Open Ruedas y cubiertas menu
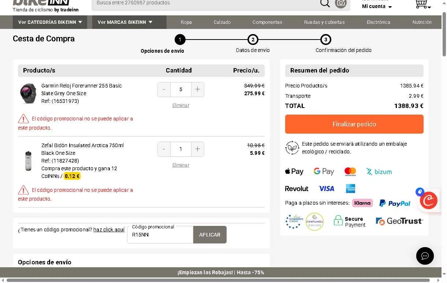This screenshot has height=283, width=447. pos(324,22)
